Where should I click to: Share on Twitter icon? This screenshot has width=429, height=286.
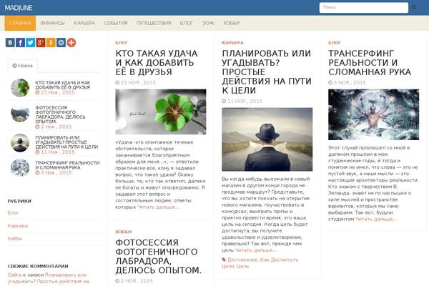click(30, 43)
